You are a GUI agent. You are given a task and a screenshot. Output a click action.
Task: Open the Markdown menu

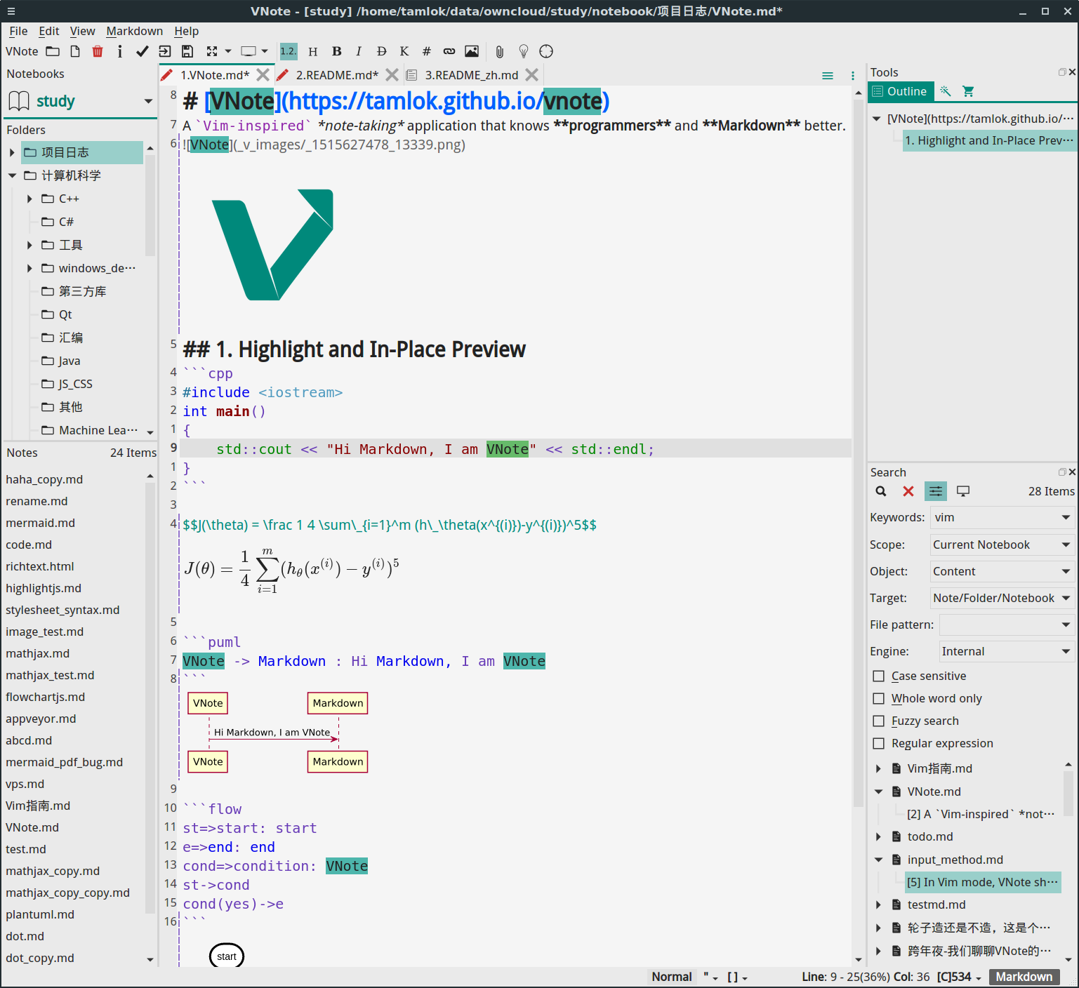135,31
